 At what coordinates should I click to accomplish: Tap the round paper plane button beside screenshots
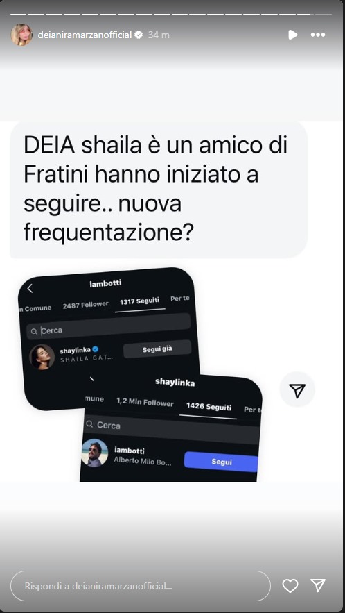(x=297, y=390)
